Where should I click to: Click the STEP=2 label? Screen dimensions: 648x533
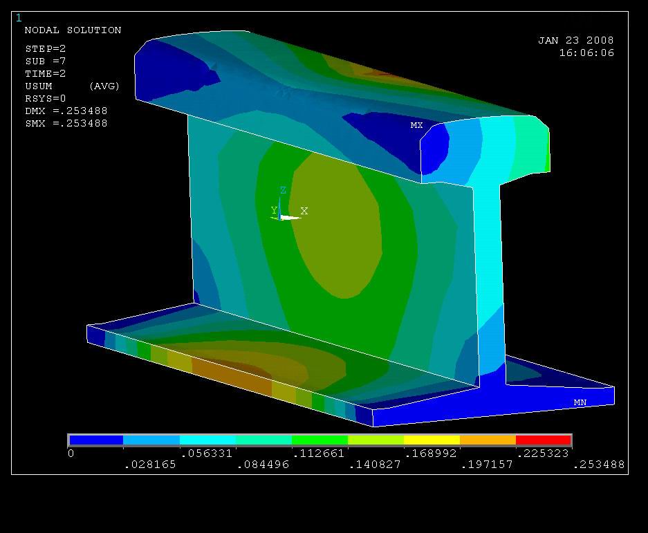(x=46, y=49)
